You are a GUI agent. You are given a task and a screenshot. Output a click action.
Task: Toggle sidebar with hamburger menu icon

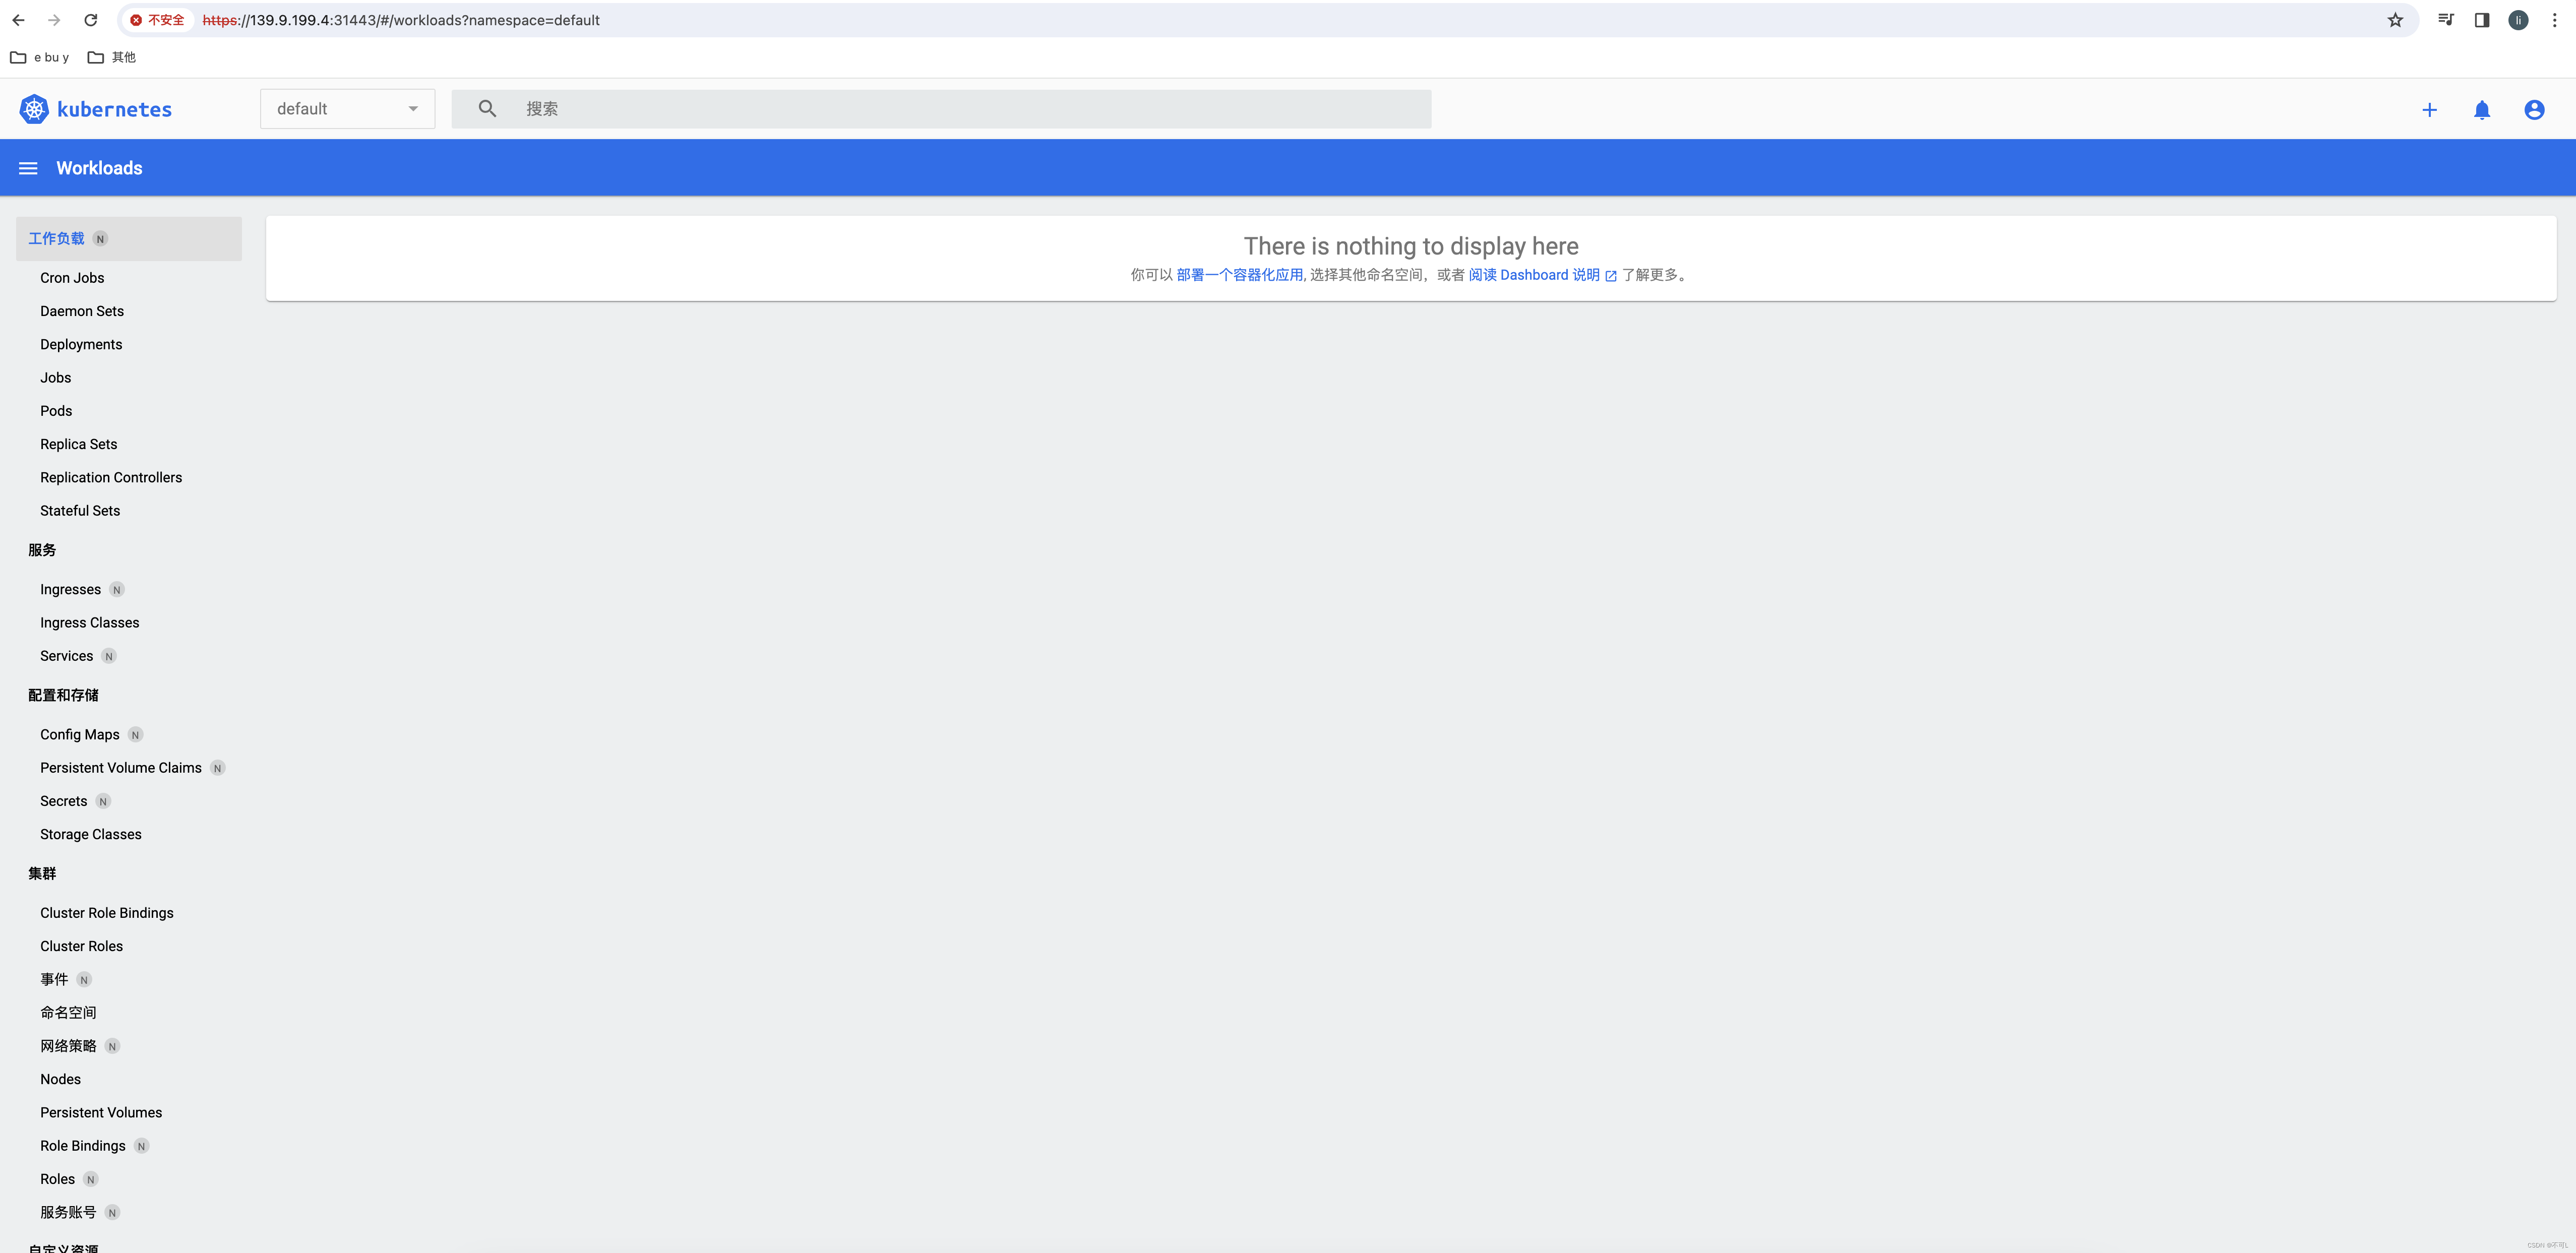28,168
